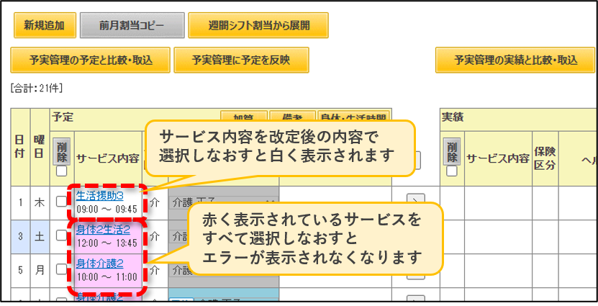Tick the 予定 削除 header checkbox
The image size is (598, 306).
[61, 171]
